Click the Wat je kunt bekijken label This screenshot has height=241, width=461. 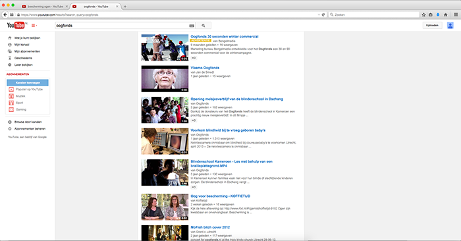click(27, 38)
